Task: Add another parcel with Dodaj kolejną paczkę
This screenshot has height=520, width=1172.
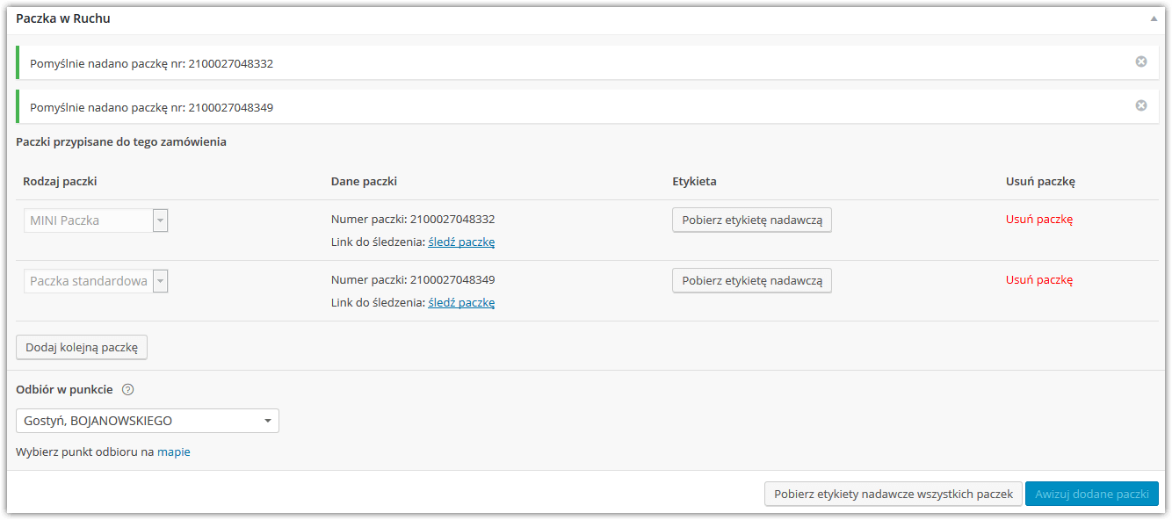Action: point(82,347)
